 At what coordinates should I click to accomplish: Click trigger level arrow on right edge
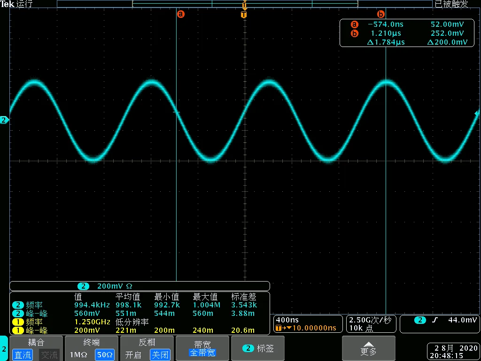pyautogui.click(x=477, y=113)
